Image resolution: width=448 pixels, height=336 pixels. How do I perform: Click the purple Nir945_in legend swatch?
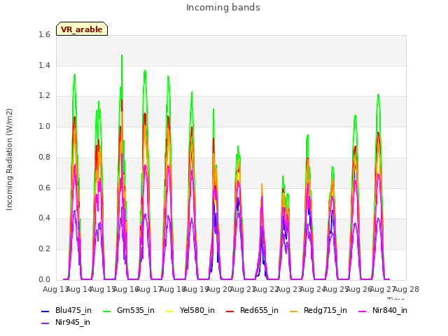tap(45, 323)
